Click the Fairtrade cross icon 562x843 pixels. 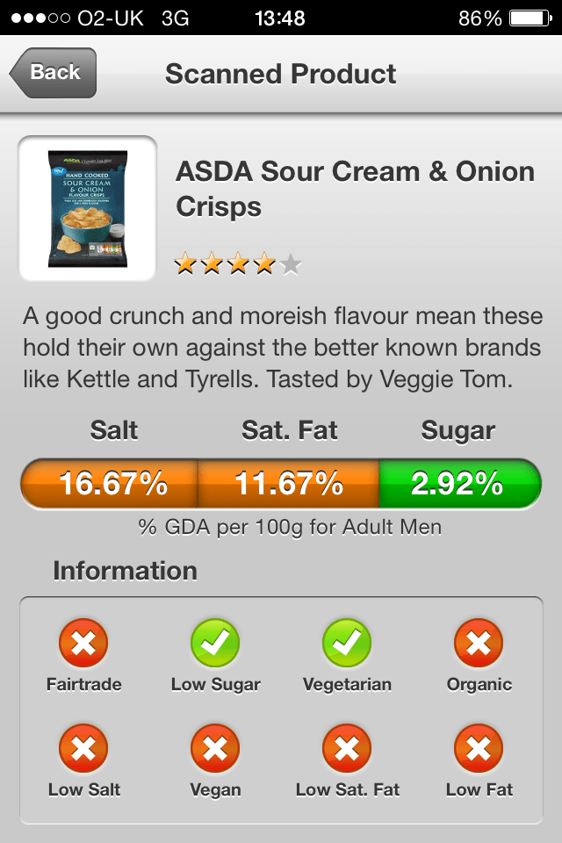pos(83,644)
